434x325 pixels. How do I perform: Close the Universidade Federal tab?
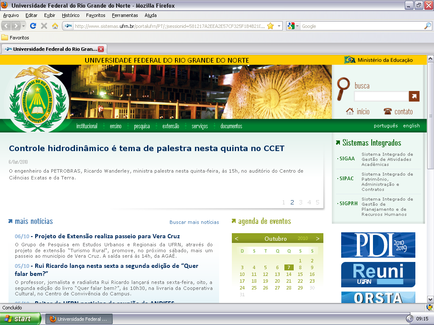point(101,49)
